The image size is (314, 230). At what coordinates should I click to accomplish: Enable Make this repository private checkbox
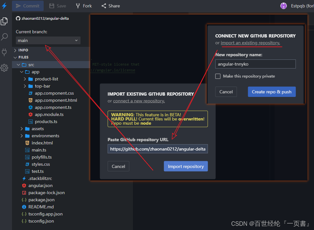tap(218, 76)
